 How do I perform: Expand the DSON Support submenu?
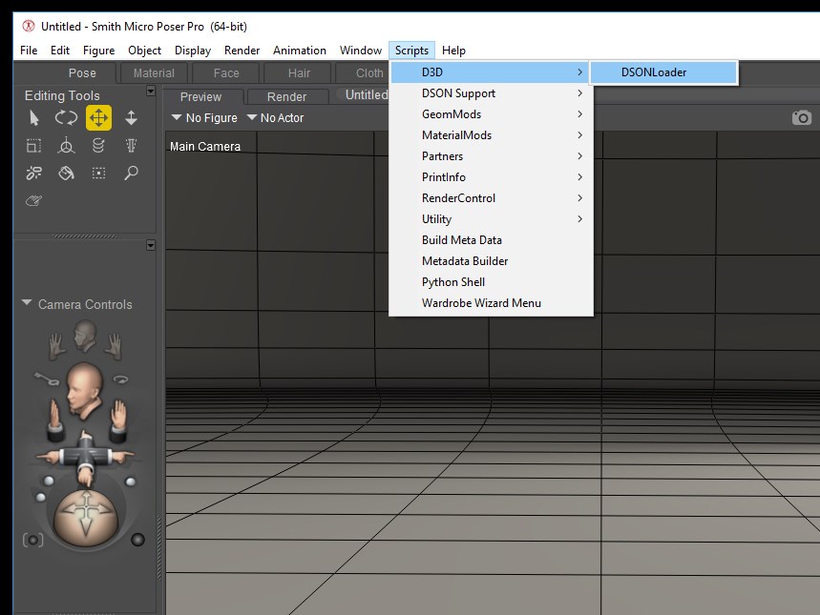491,93
